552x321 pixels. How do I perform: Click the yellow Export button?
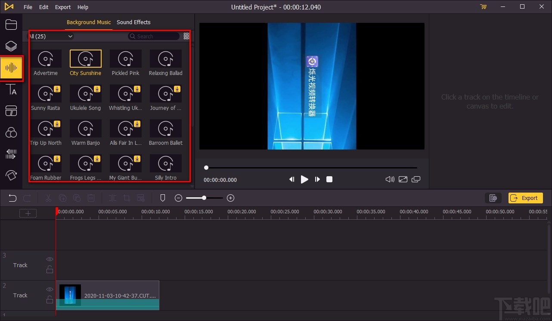tap(525, 198)
